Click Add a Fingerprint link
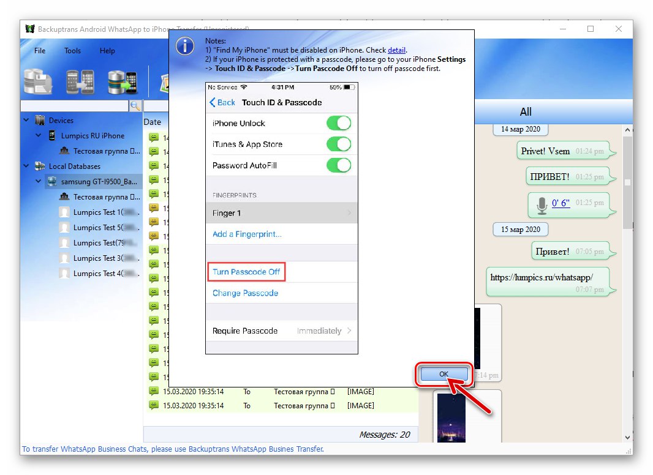The image size is (653, 475). tap(247, 234)
